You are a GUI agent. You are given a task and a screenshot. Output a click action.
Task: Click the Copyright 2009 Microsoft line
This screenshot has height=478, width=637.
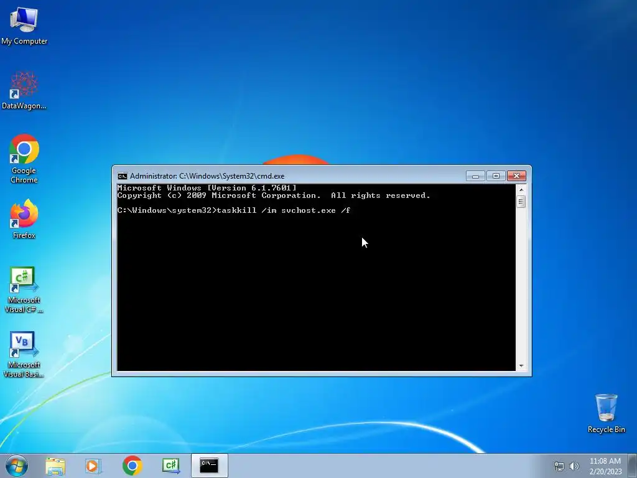pyautogui.click(x=274, y=195)
